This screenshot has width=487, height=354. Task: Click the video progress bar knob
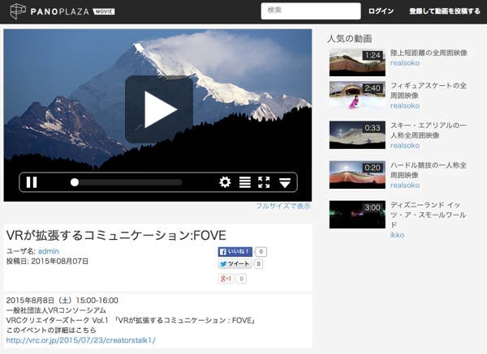[x=75, y=182]
